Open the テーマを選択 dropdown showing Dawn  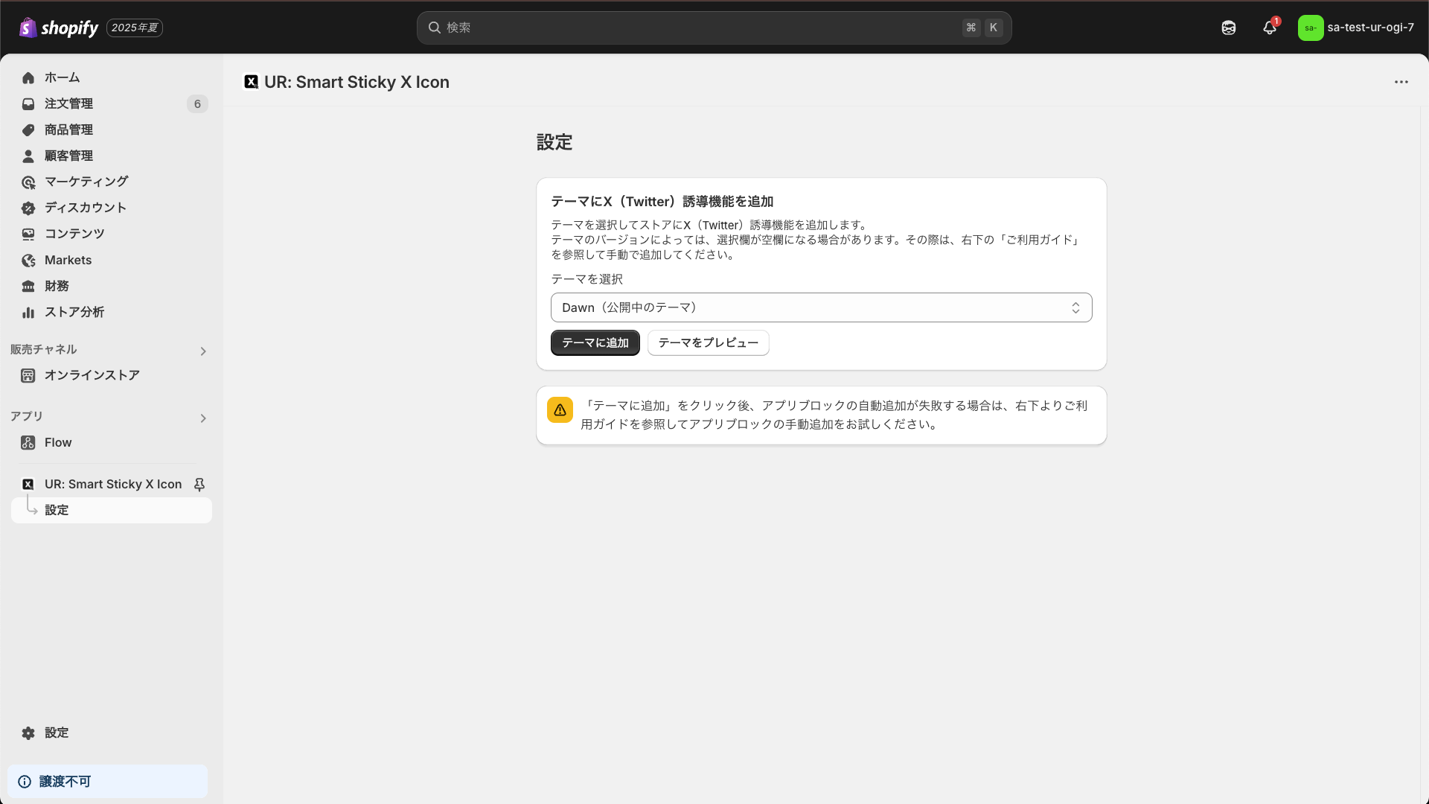coord(821,307)
